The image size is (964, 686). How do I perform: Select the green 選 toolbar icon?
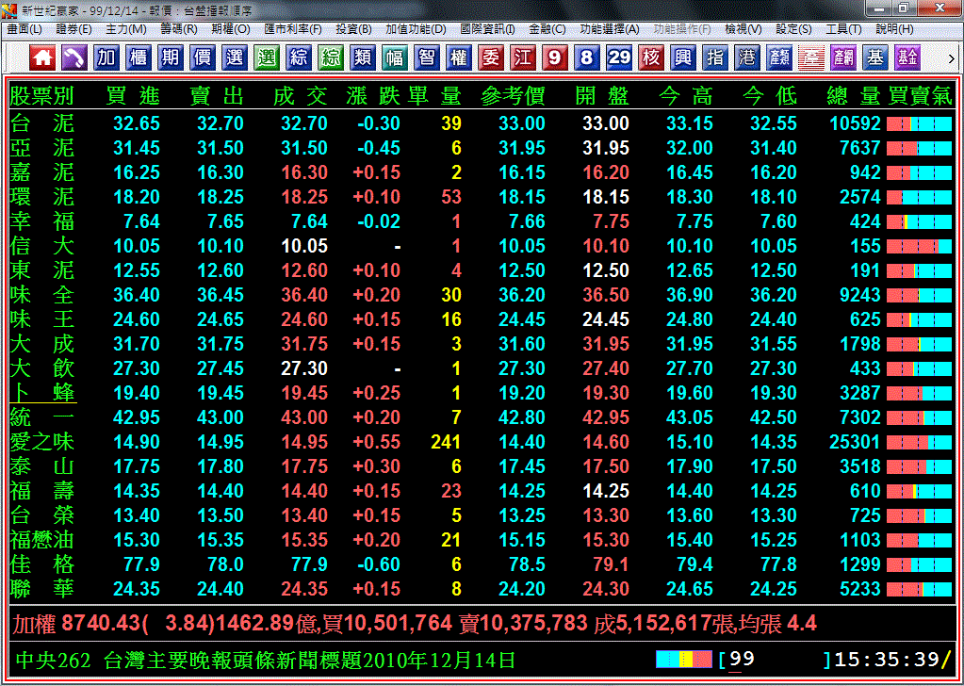pyautogui.click(x=267, y=57)
